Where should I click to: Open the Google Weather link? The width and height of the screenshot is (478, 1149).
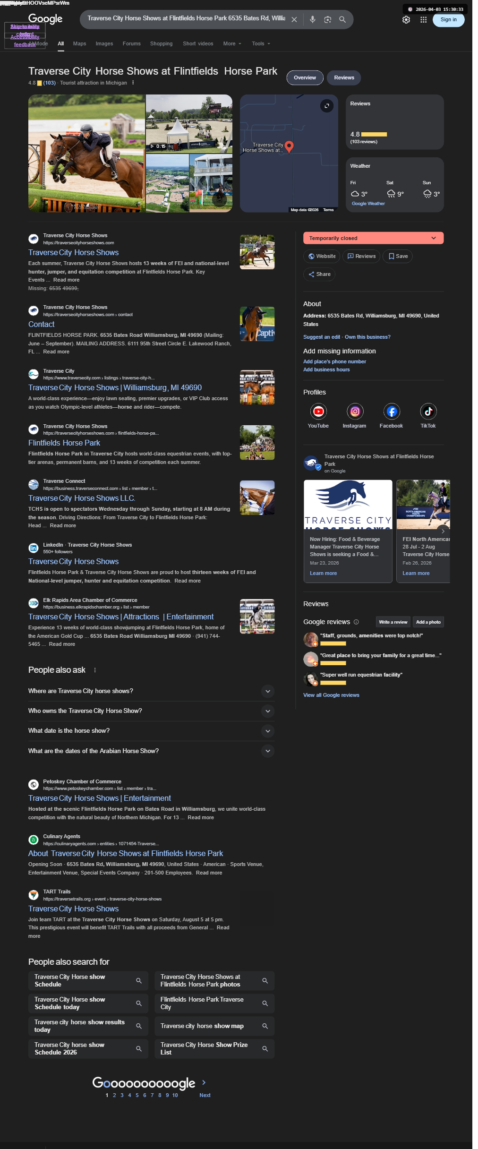pyautogui.click(x=368, y=204)
